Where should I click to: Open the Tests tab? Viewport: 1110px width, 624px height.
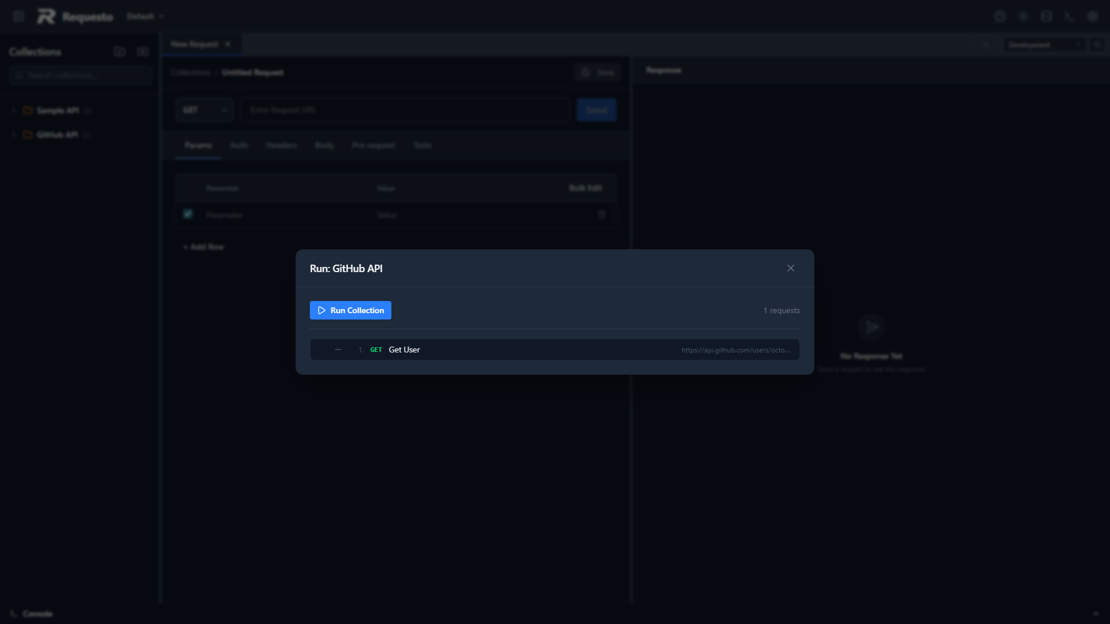(x=423, y=145)
